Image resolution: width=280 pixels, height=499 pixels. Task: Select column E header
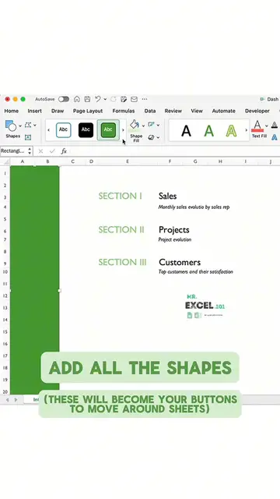128,161
